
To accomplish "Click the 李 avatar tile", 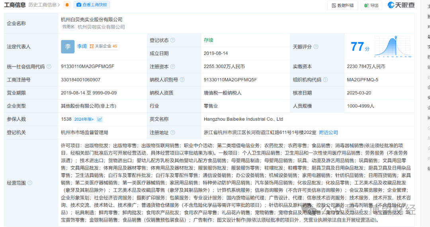I will 68,47.
